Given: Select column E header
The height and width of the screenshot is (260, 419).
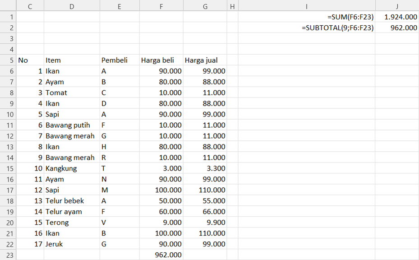Looking at the screenshot, I should tap(120, 6).
